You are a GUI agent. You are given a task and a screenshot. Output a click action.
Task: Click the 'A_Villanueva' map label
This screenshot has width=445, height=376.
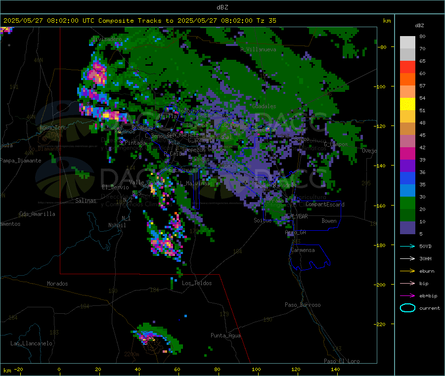[258, 49]
